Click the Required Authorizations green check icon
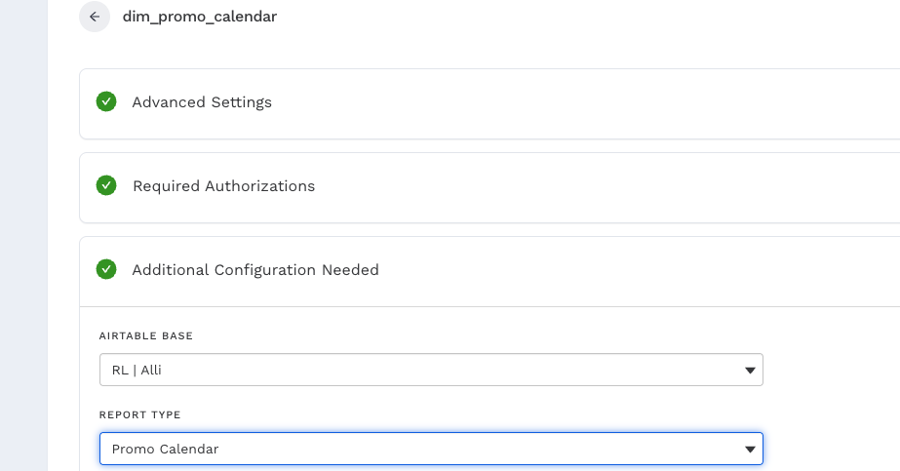This screenshot has height=471, width=900. tap(106, 185)
